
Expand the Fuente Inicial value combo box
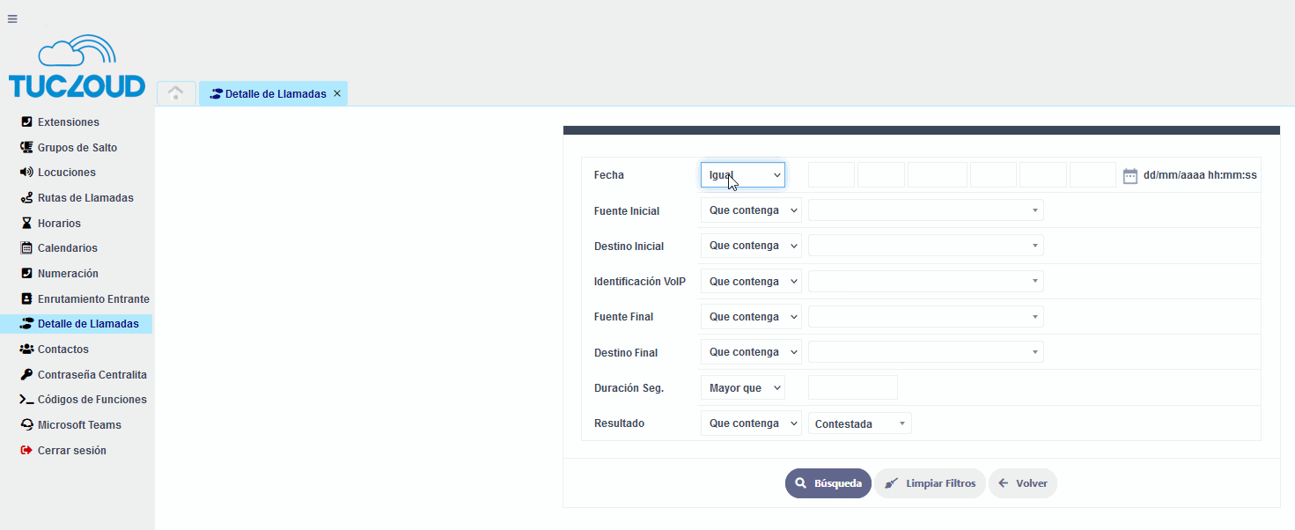[925, 210]
